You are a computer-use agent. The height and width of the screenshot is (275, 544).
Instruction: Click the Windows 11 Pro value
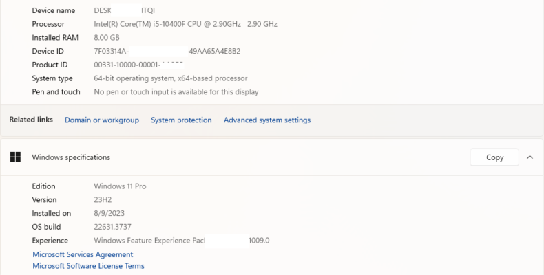[x=120, y=186]
